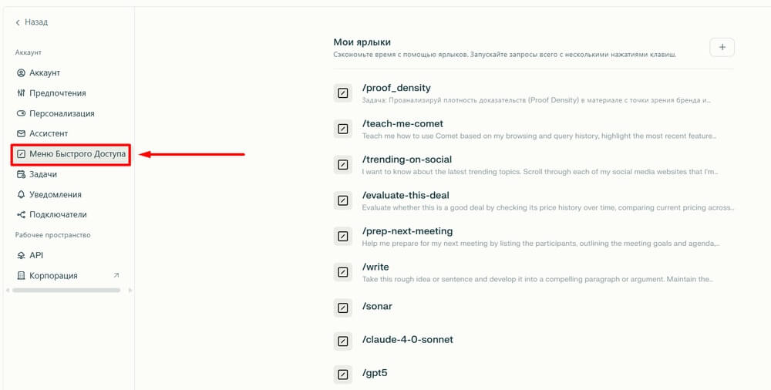
Task: Click edit icon beside /claude-4-0-sonnet
Action: point(343,341)
